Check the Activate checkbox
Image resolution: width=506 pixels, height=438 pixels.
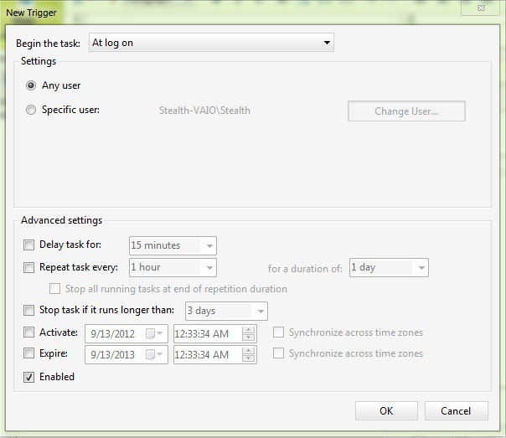28,332
